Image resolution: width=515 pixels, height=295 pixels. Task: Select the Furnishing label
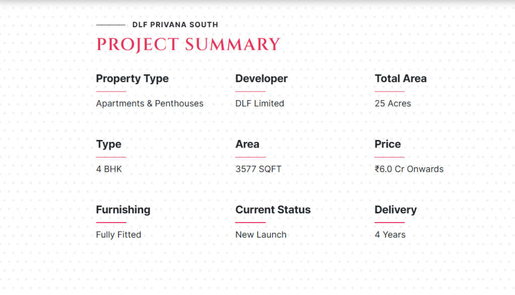[123, 210]
